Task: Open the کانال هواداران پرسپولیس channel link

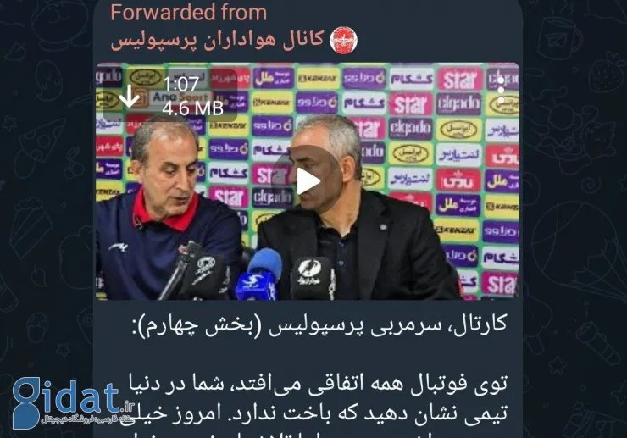Action: [217, 40]
